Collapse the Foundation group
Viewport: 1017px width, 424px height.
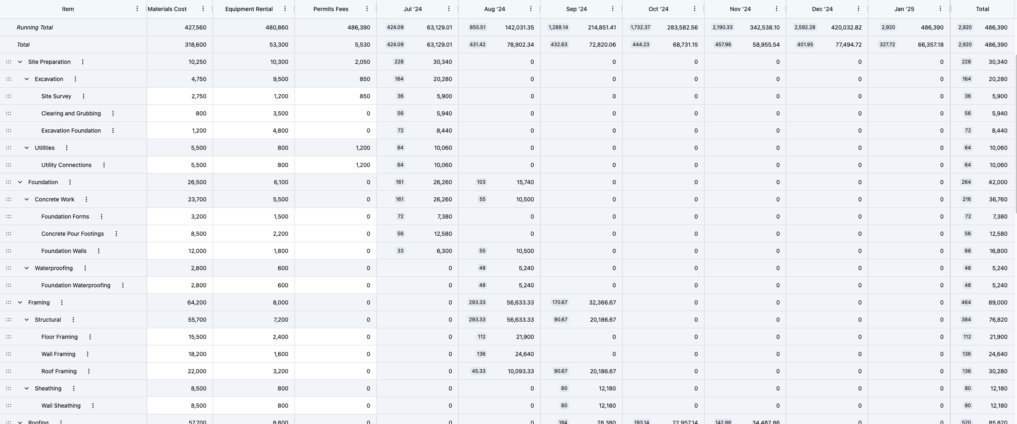point(20,182)
